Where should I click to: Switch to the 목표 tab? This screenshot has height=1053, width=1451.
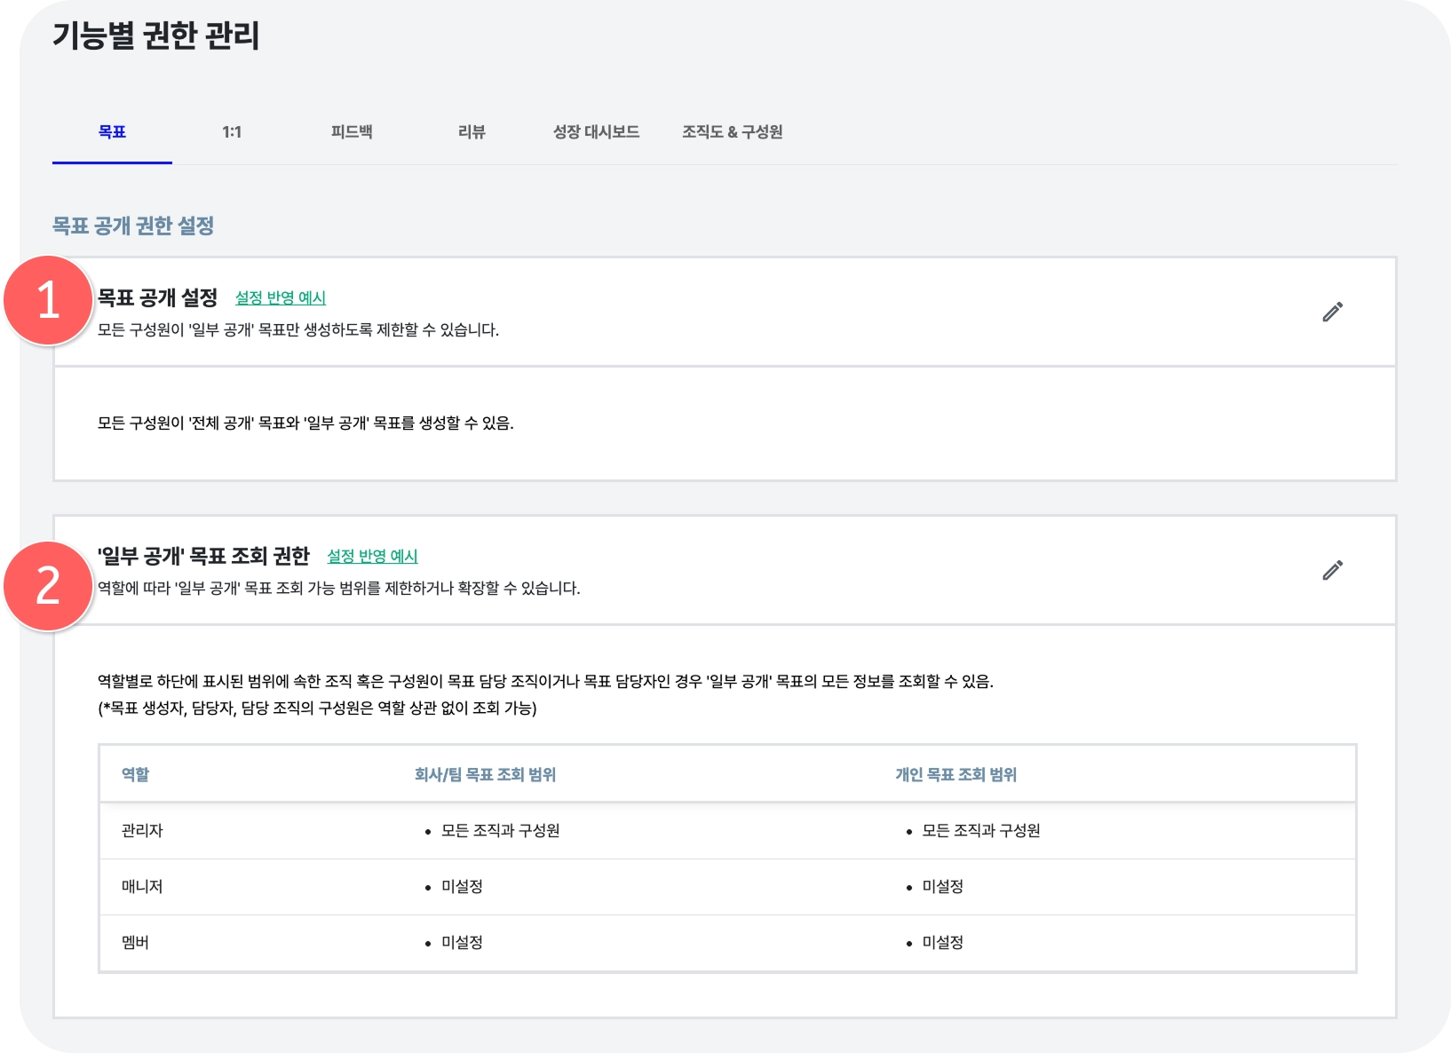[112, 132]
